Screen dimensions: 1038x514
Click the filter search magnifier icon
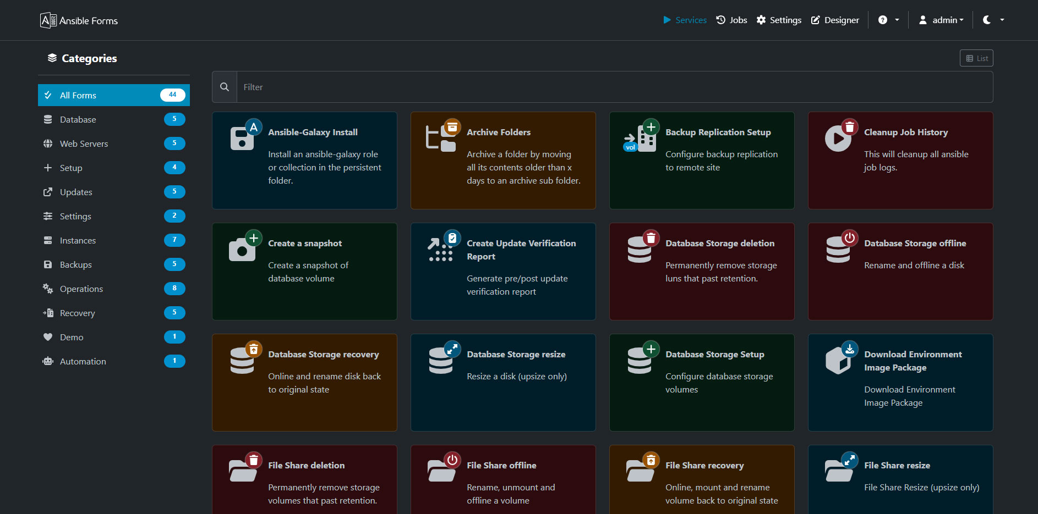click(x=225, y=87)
